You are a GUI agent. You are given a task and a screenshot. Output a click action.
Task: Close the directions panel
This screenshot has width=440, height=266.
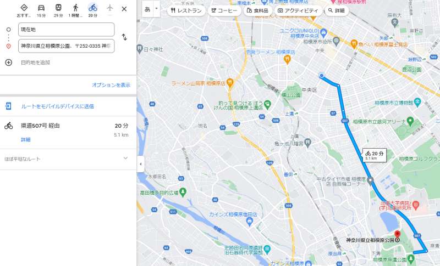click(x=124, y=9)
